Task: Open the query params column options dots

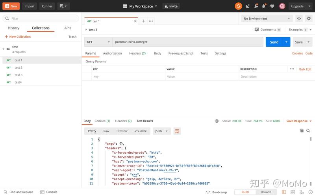Action: coord(292,69)
